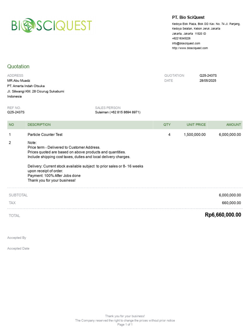Click the Accepted Date field label
The image size is (250, 333).
click(18, 248)
